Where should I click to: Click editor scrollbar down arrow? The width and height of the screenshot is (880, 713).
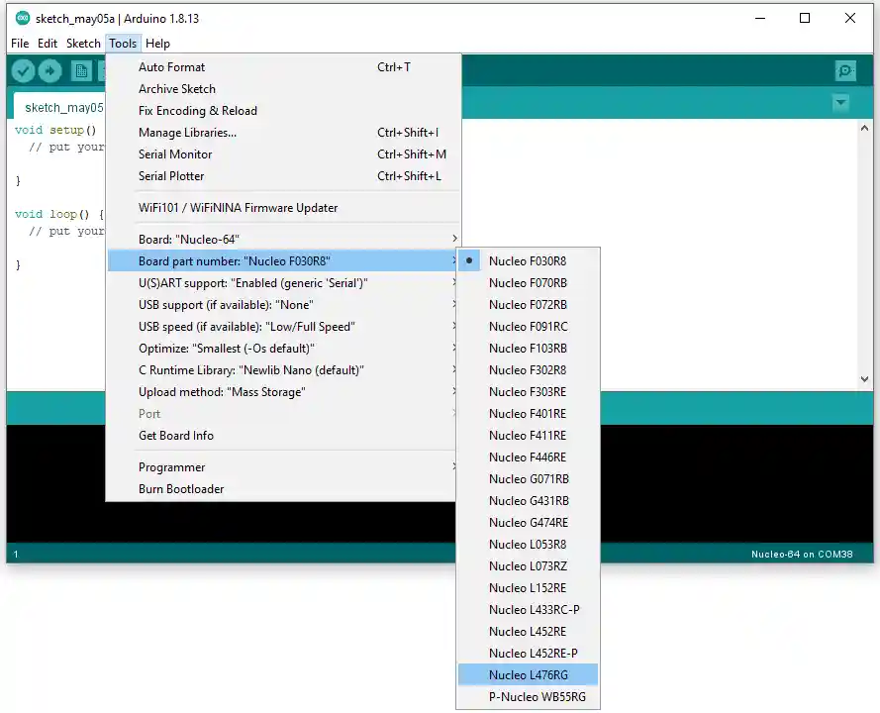pos(864,379)
